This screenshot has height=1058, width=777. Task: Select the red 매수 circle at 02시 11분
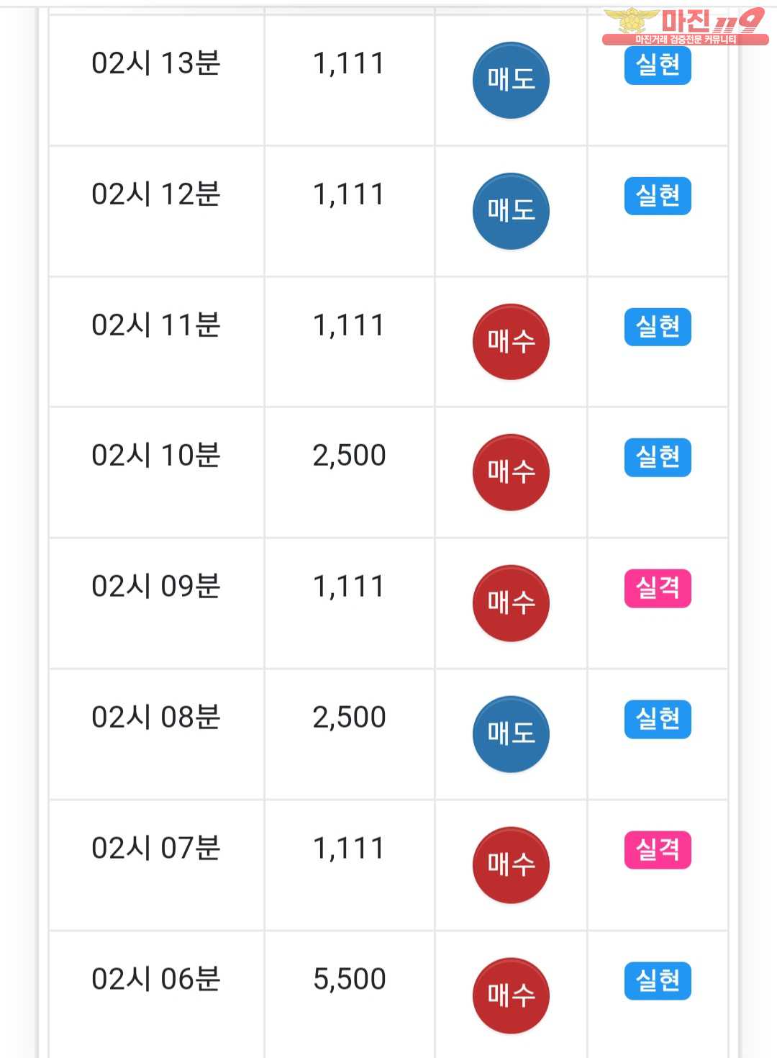tap(511, 342)
